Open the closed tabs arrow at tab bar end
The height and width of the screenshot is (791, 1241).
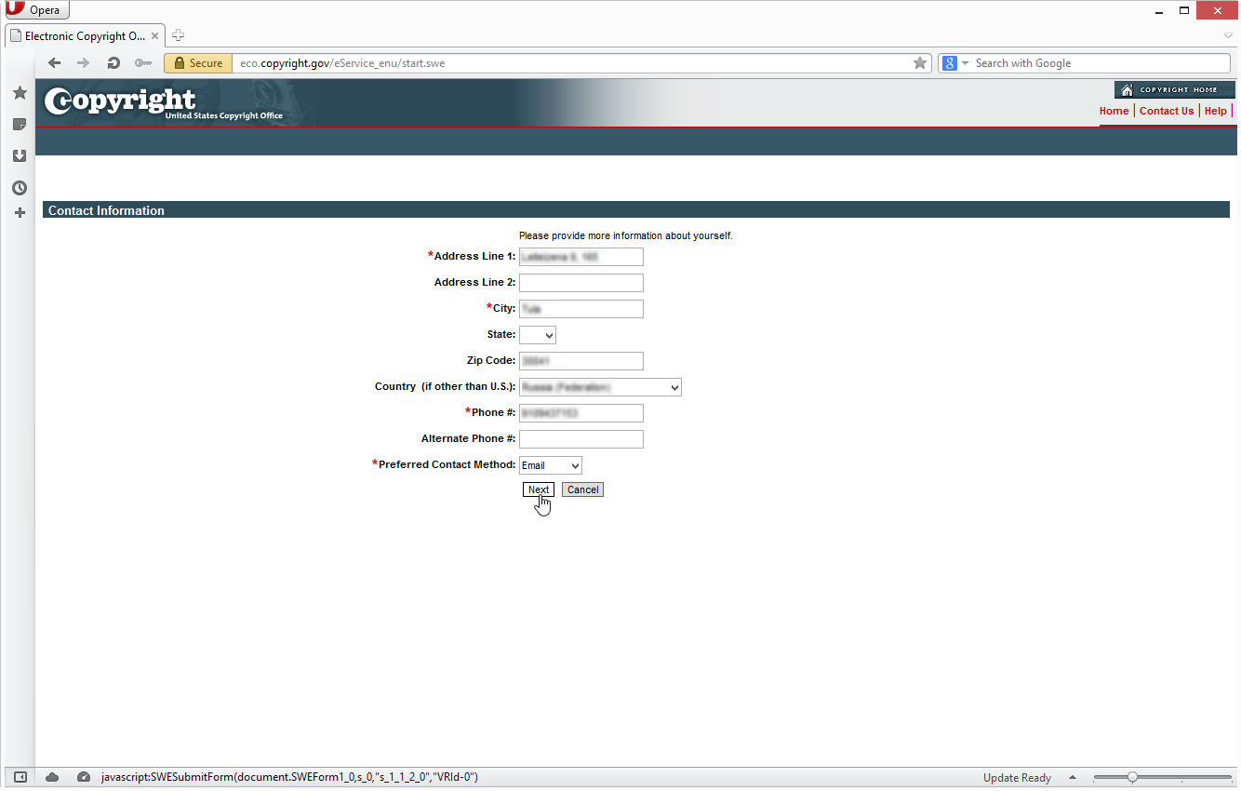pos(1228,35)
